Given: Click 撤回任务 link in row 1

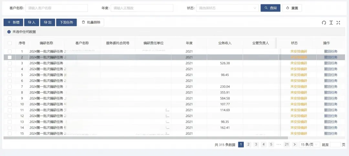Looking at the screenshot, I should [x=331, y=51].
